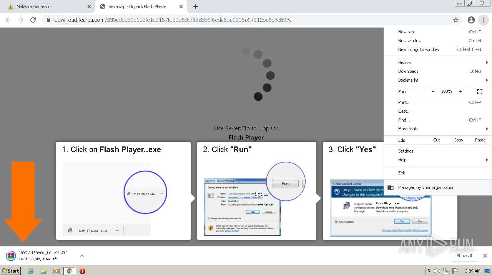Screen dimensions: 492x276
Task: Click the lock icon in address bar
Action: click(x=48, y=20)
